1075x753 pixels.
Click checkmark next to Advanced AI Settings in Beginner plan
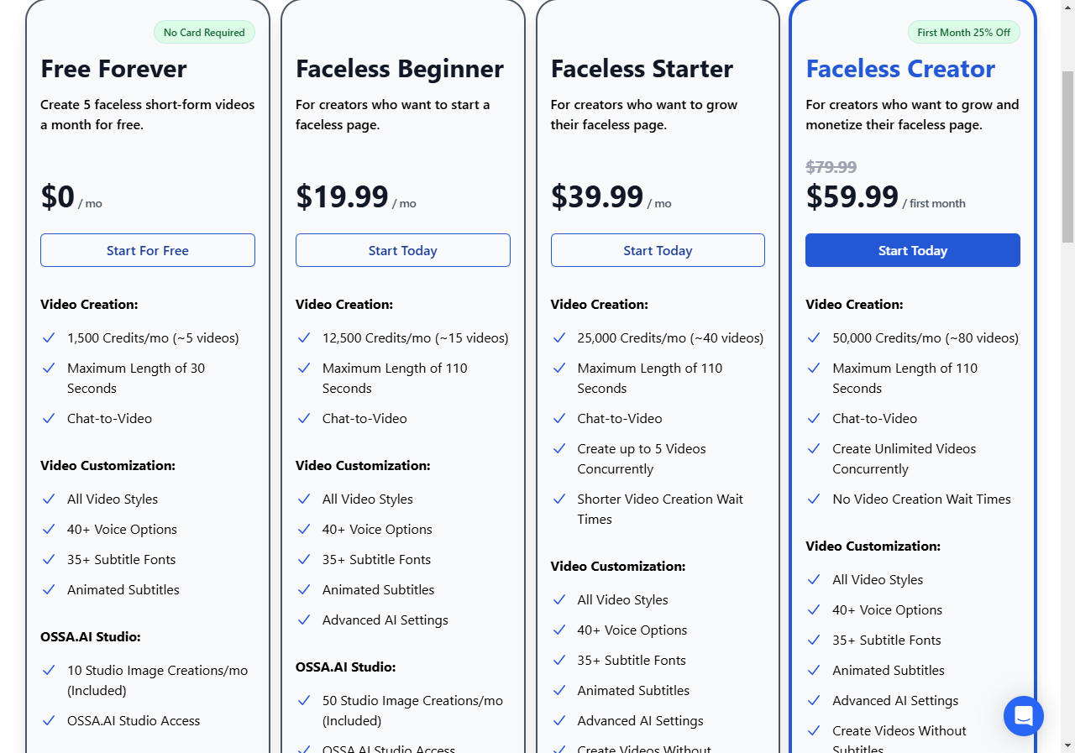tap(304, 620)
